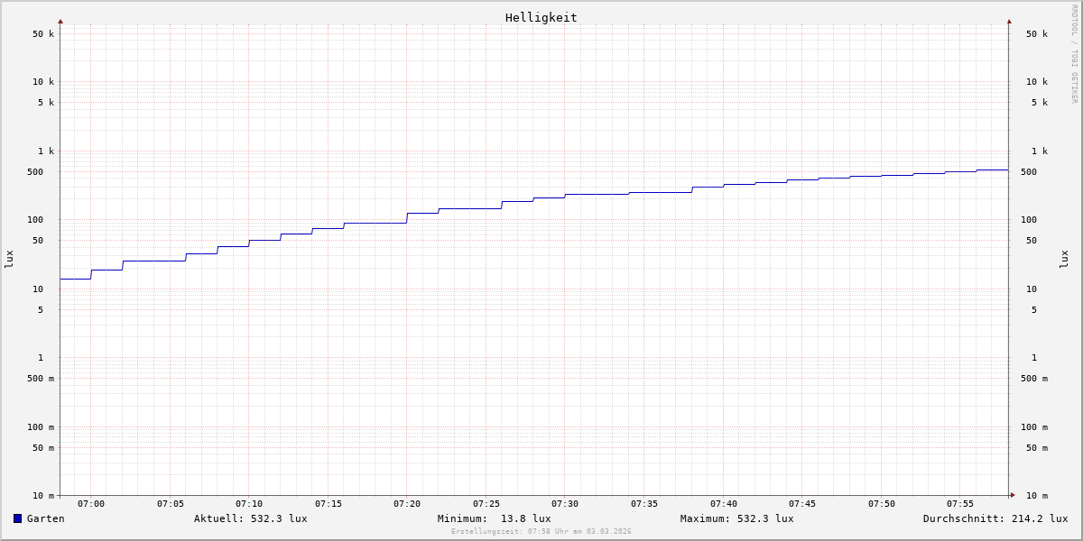This screenshot has width=1083, height=541.
Task: Click the red arrow at the x-axis right end
Action: click(1013, 495)
